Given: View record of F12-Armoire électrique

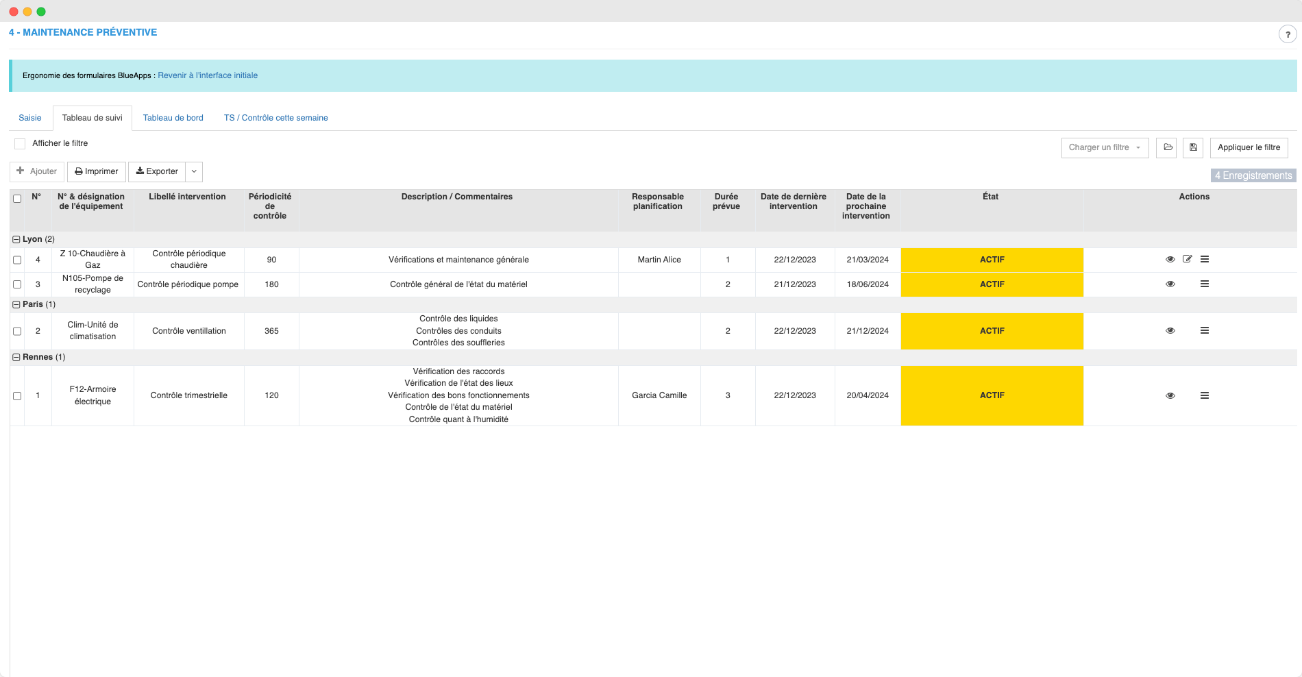Looking at the screenshot, I should point(1170,396).
